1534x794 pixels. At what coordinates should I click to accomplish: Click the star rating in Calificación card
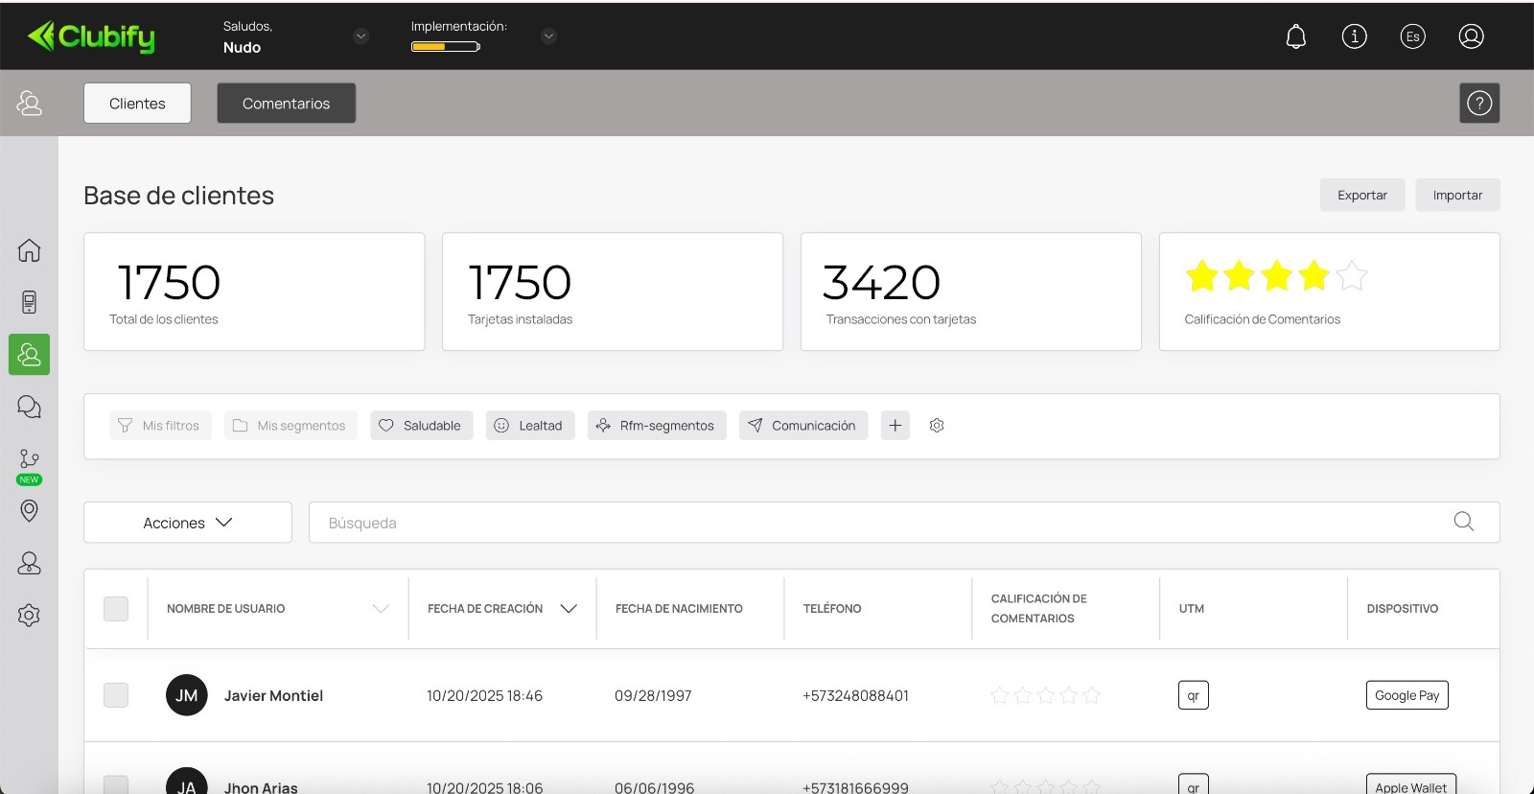pyautogui.click(x=1276, y=276)
